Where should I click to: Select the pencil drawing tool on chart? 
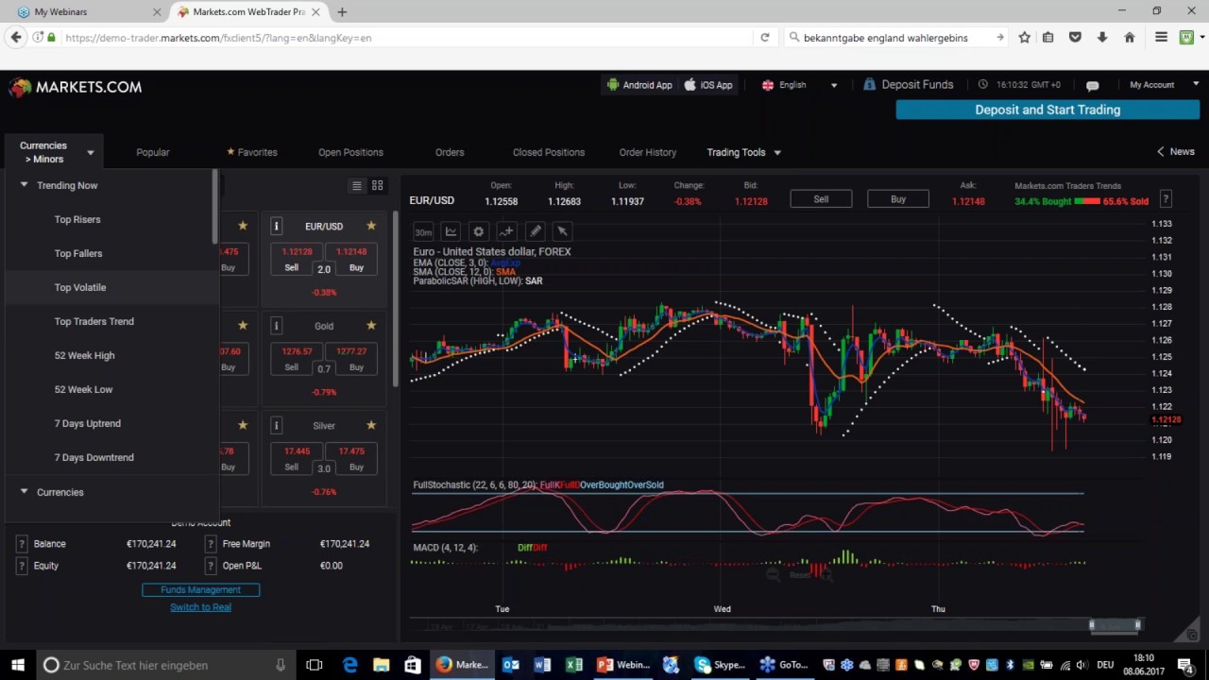point(535,231)
